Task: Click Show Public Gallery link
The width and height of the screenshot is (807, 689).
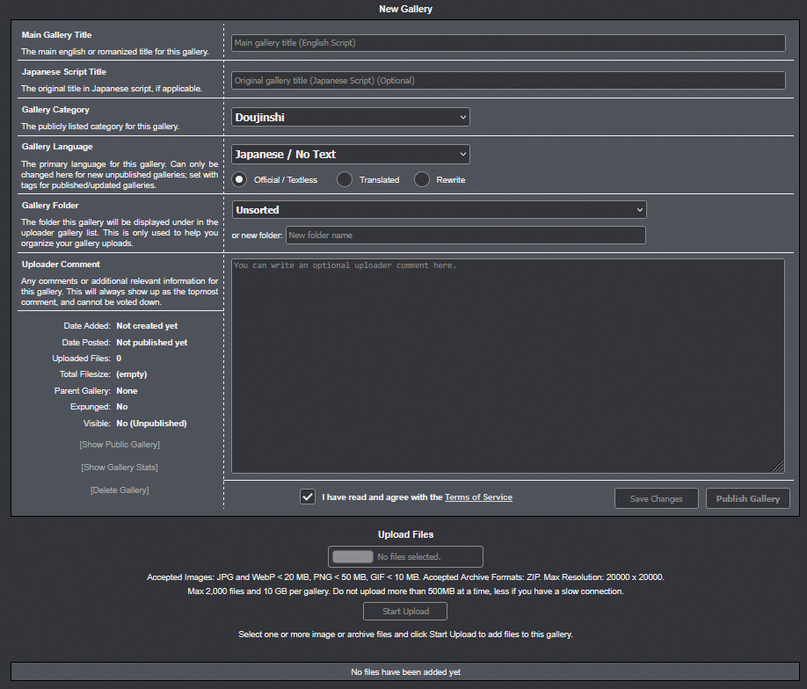Action: 120,445
